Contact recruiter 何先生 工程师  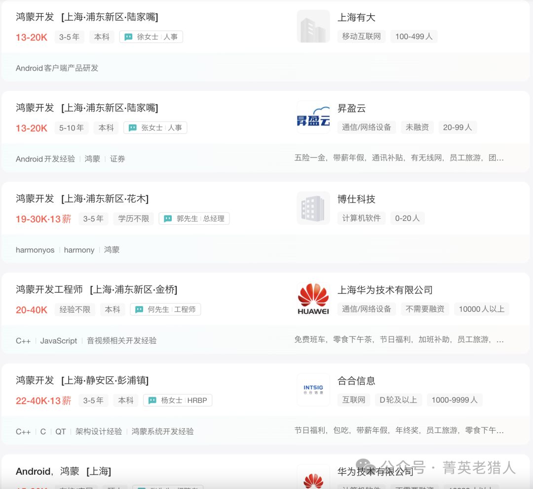(x=165, y=309)
